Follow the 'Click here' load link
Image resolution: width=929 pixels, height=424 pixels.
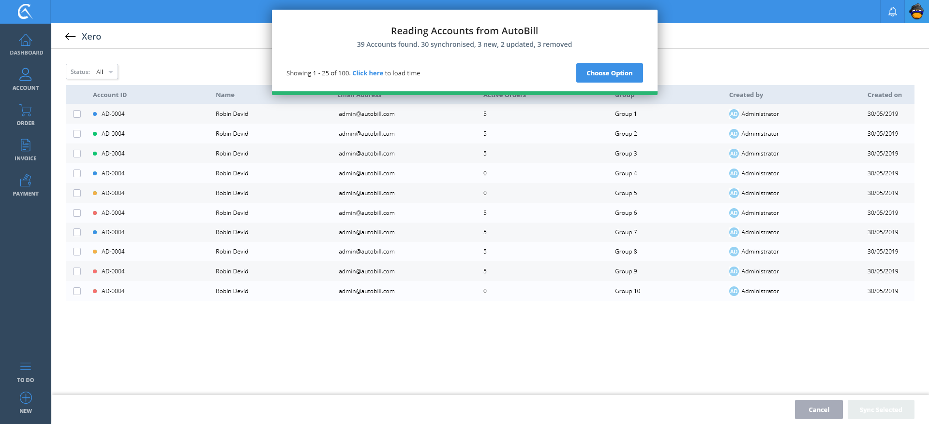click(367, 73)
